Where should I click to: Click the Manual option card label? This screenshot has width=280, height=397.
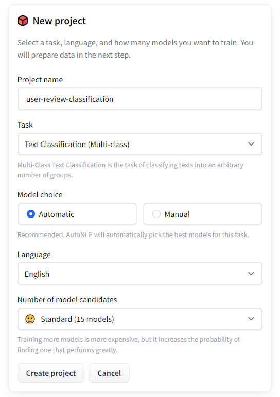pyautogui.click(x=177, y=214)
